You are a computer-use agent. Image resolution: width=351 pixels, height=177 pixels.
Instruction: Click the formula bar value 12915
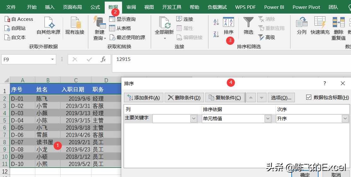tap(123, 59)
